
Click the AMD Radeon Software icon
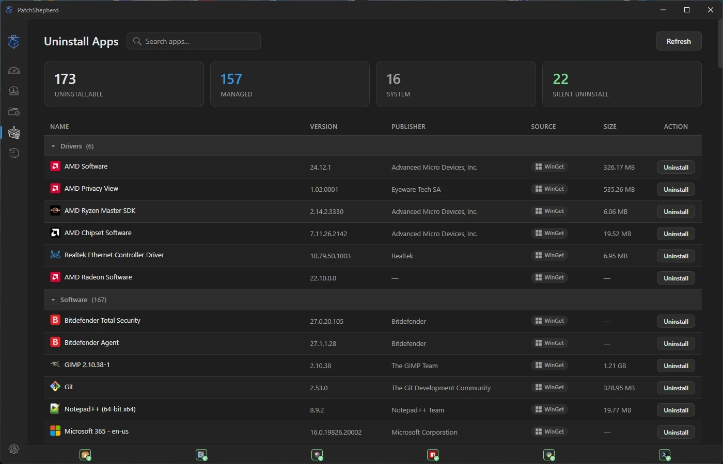tap(55, 277)
